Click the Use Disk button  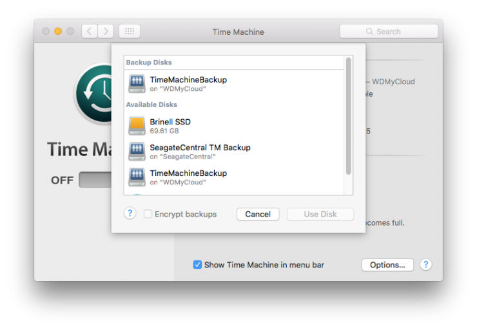pyautogui.click(x=320, y=214)
